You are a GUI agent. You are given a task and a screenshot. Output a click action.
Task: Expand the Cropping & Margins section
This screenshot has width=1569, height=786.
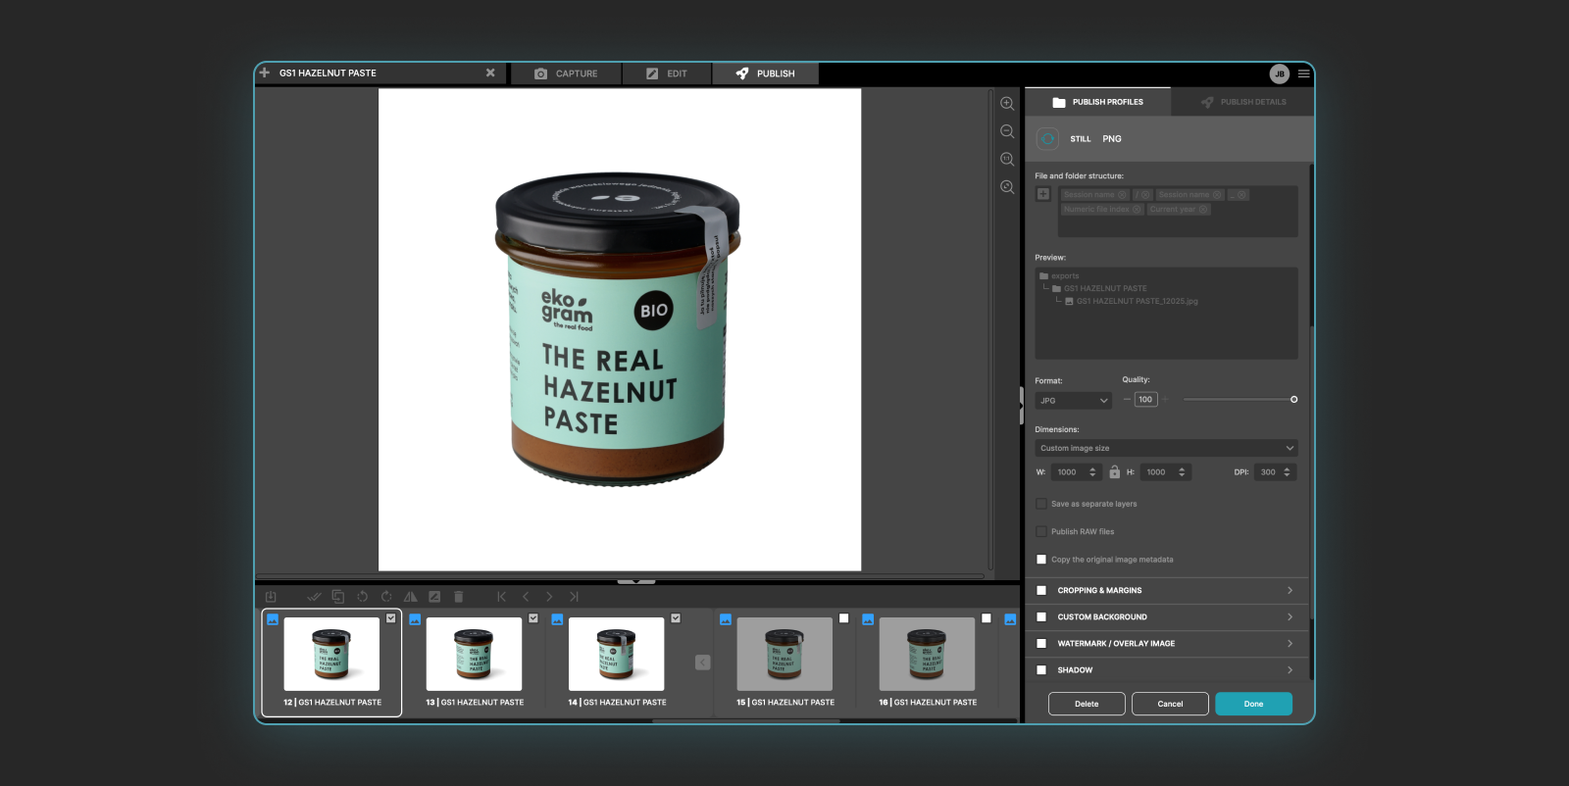tap(1289, 590)
